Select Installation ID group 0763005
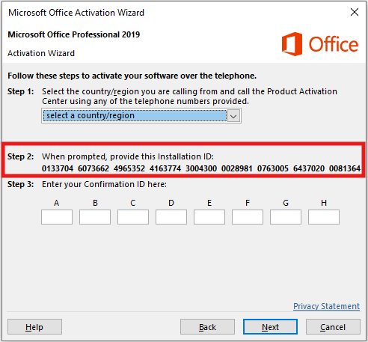The width and height of the screenshot is (368, 342). click(273, 168)
